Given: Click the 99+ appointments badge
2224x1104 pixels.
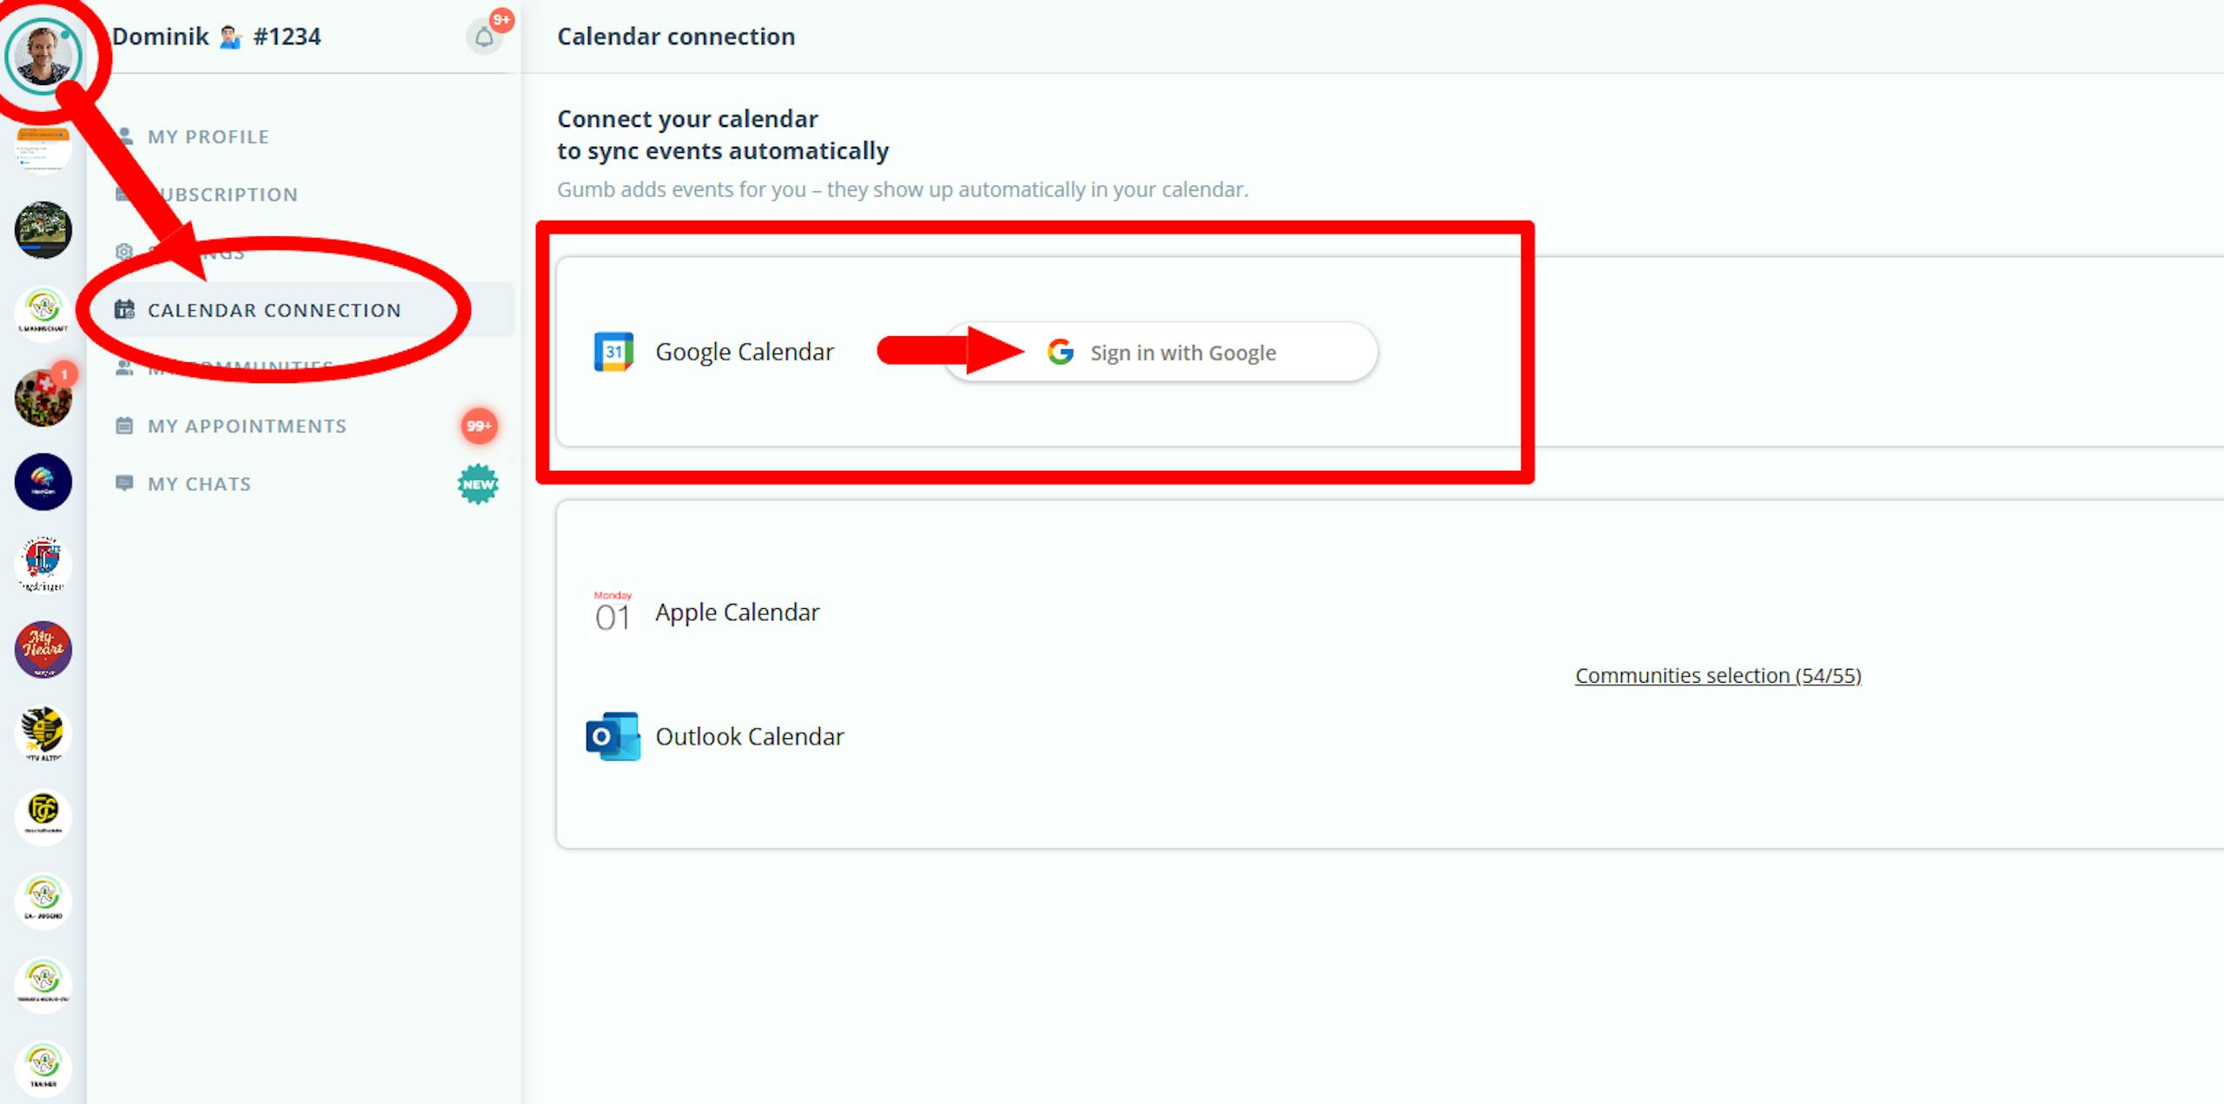Looking at the screenshot, I should (x=479, y=426).
